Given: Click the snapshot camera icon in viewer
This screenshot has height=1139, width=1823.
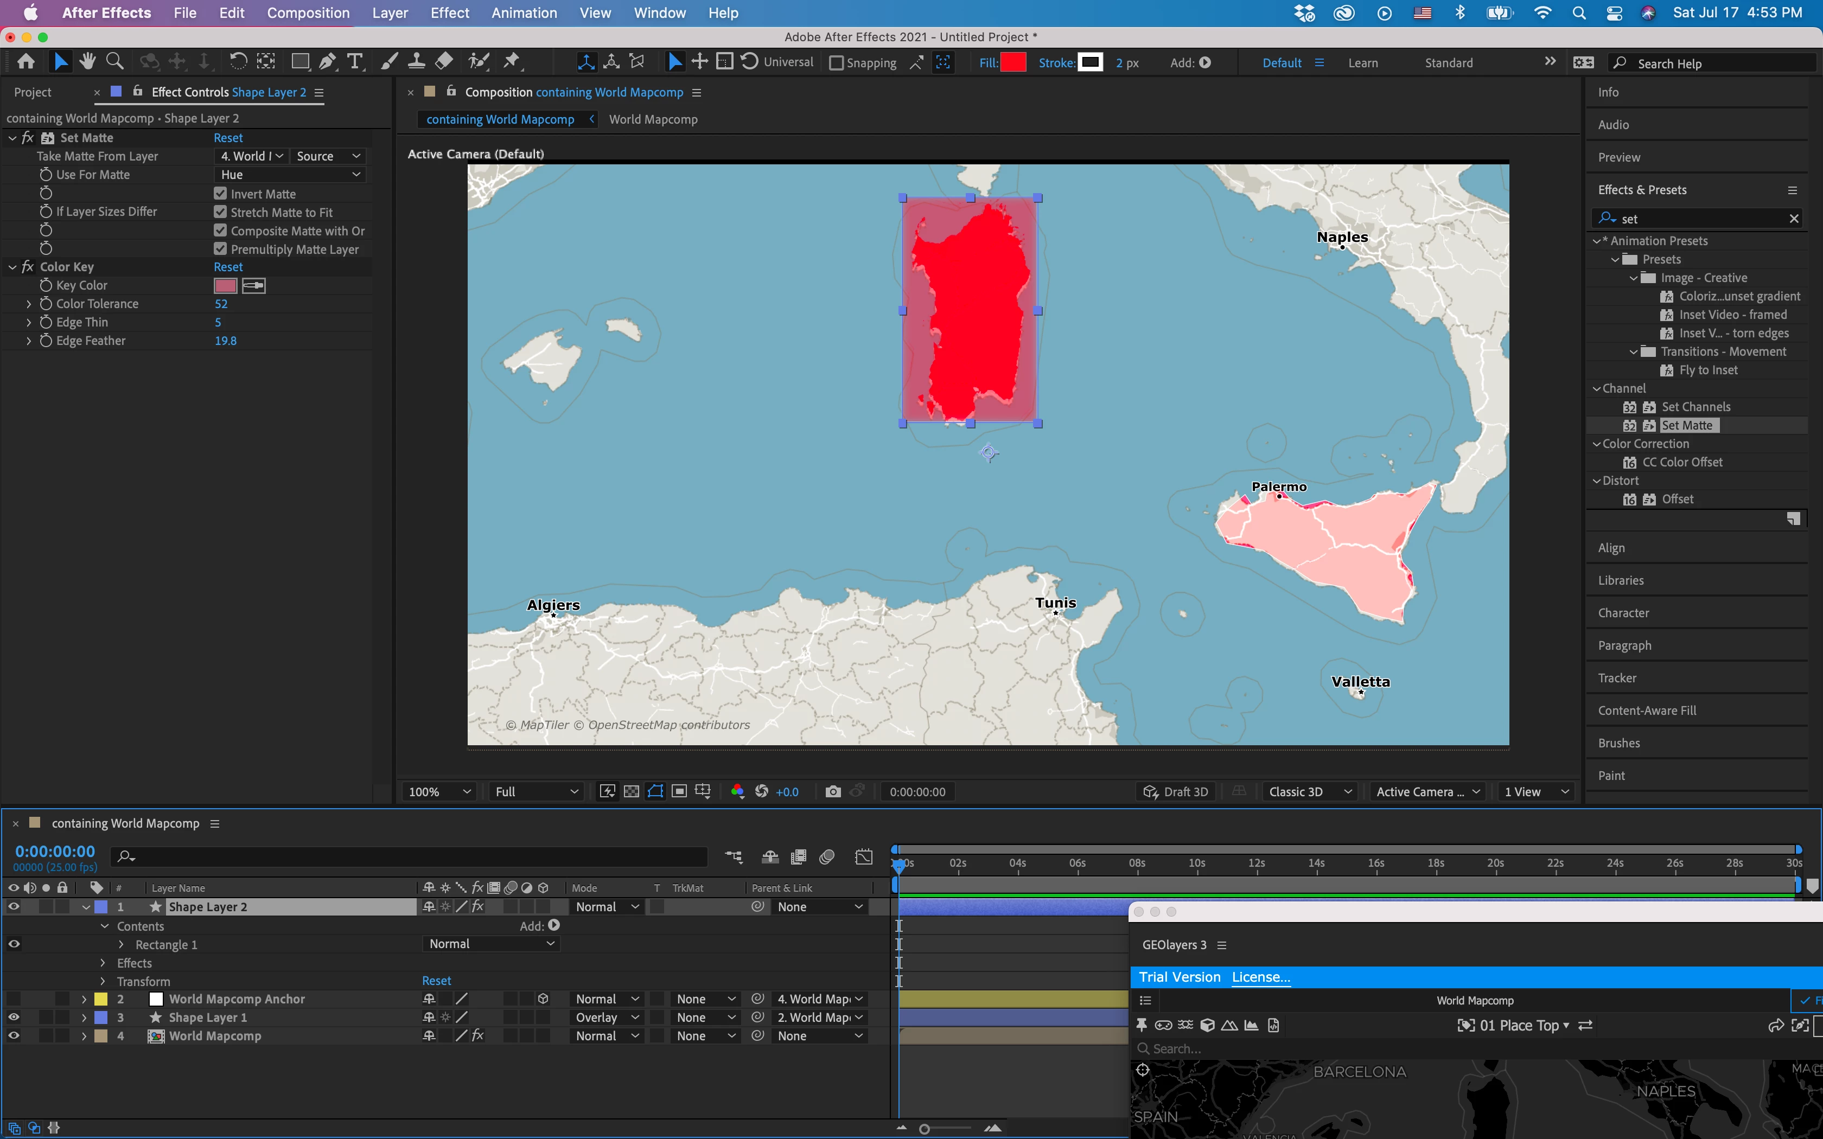Looking at the screenshot, I should [832, 792].
